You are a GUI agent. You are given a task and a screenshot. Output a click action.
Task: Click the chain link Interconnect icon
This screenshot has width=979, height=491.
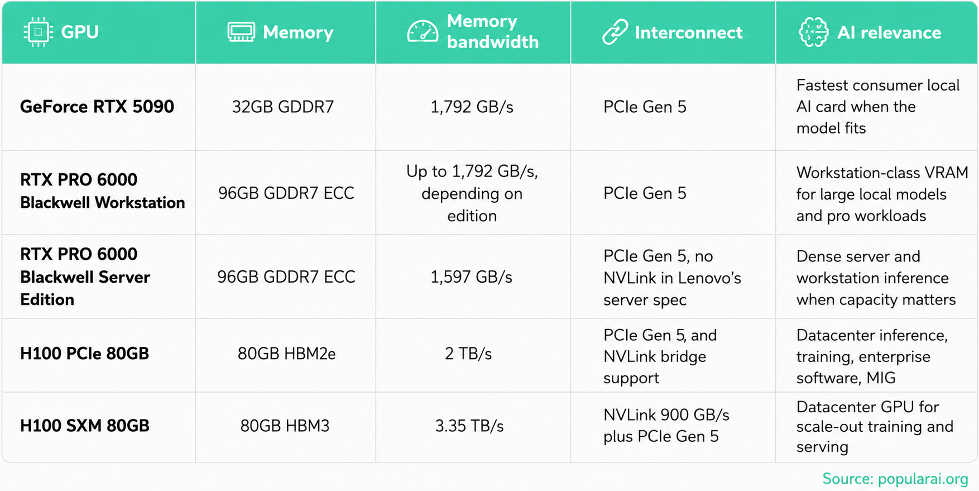(615, 32)
